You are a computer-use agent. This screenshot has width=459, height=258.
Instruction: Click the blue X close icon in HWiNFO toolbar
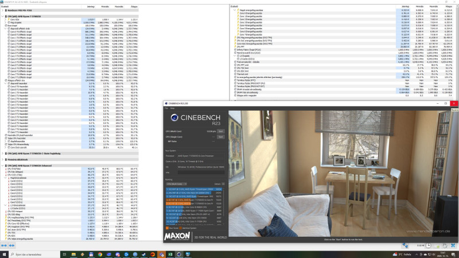click(453, 245)
